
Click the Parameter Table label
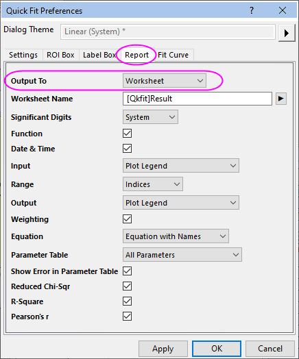(x=40, y=255)
